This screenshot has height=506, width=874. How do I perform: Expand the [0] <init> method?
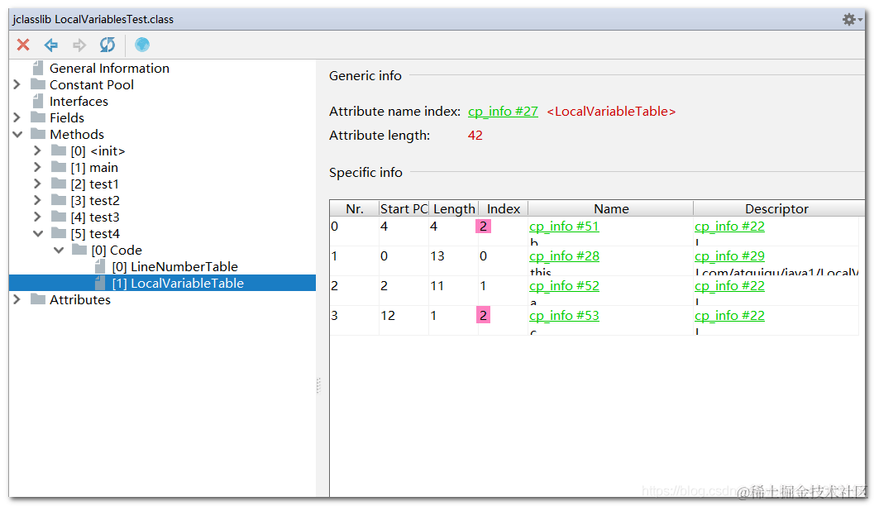(37, 150)
